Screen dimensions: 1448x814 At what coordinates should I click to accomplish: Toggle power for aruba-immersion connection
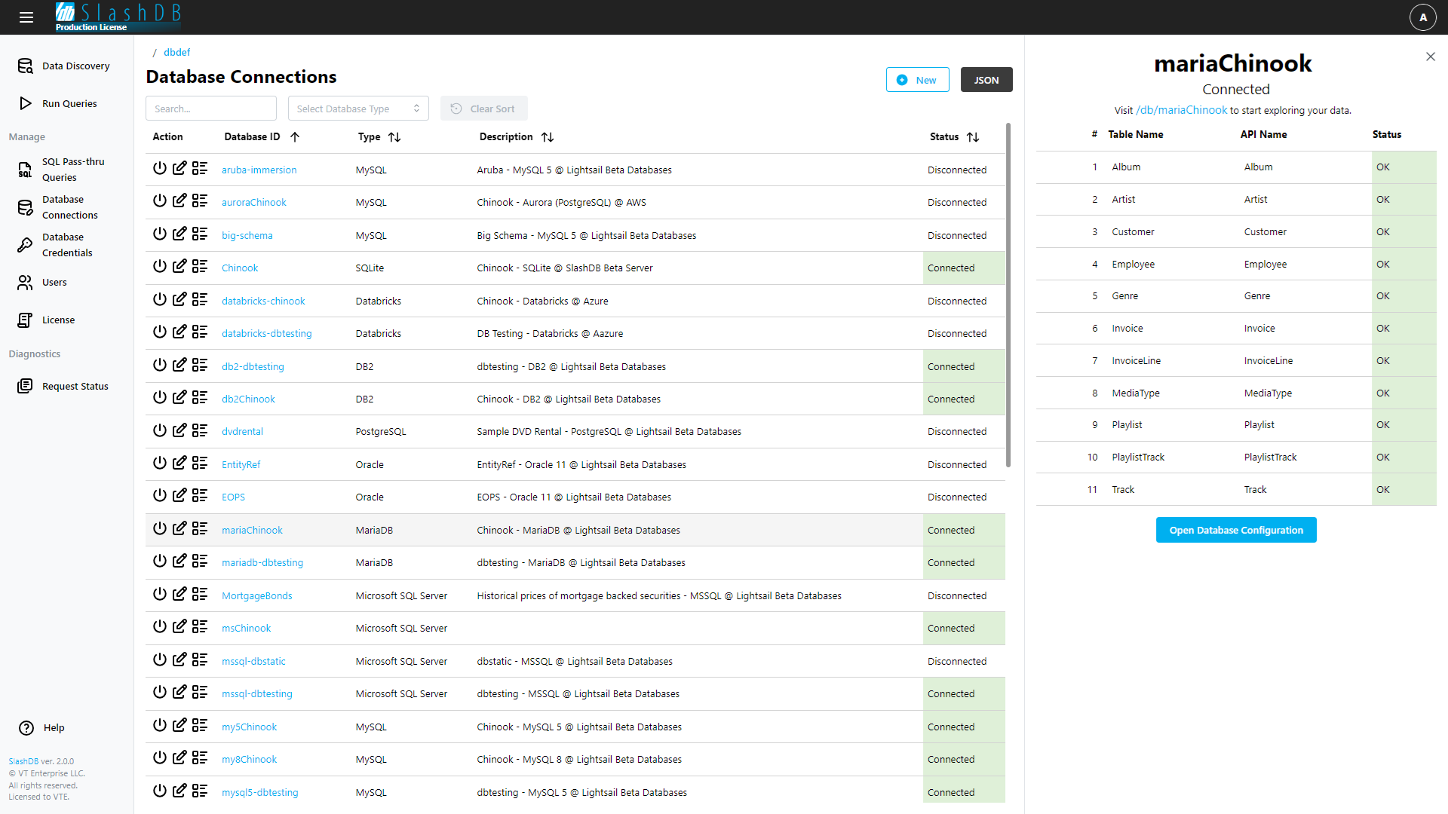(159, 169)
